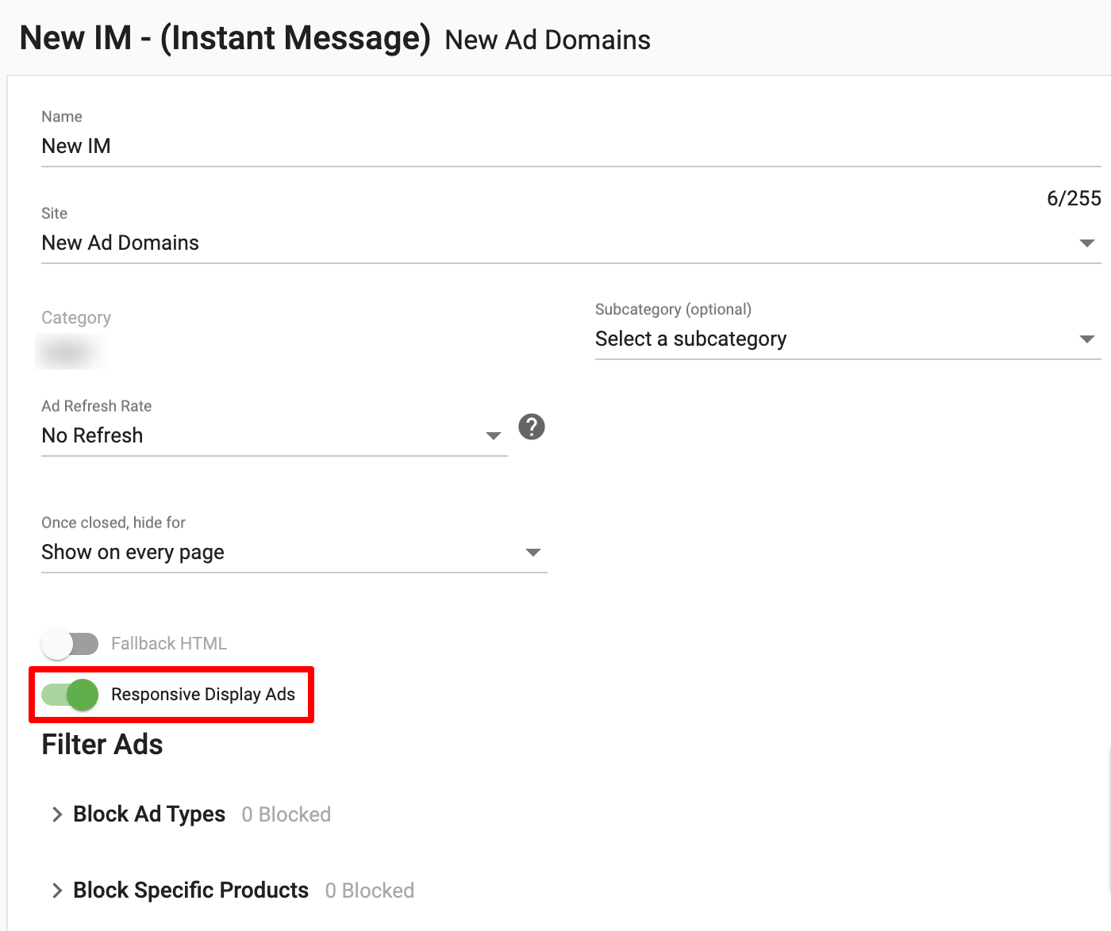1111x931 pixels.
Task: Open the Ad Refresh Rate help tooltip
Action: coord(531,427)
